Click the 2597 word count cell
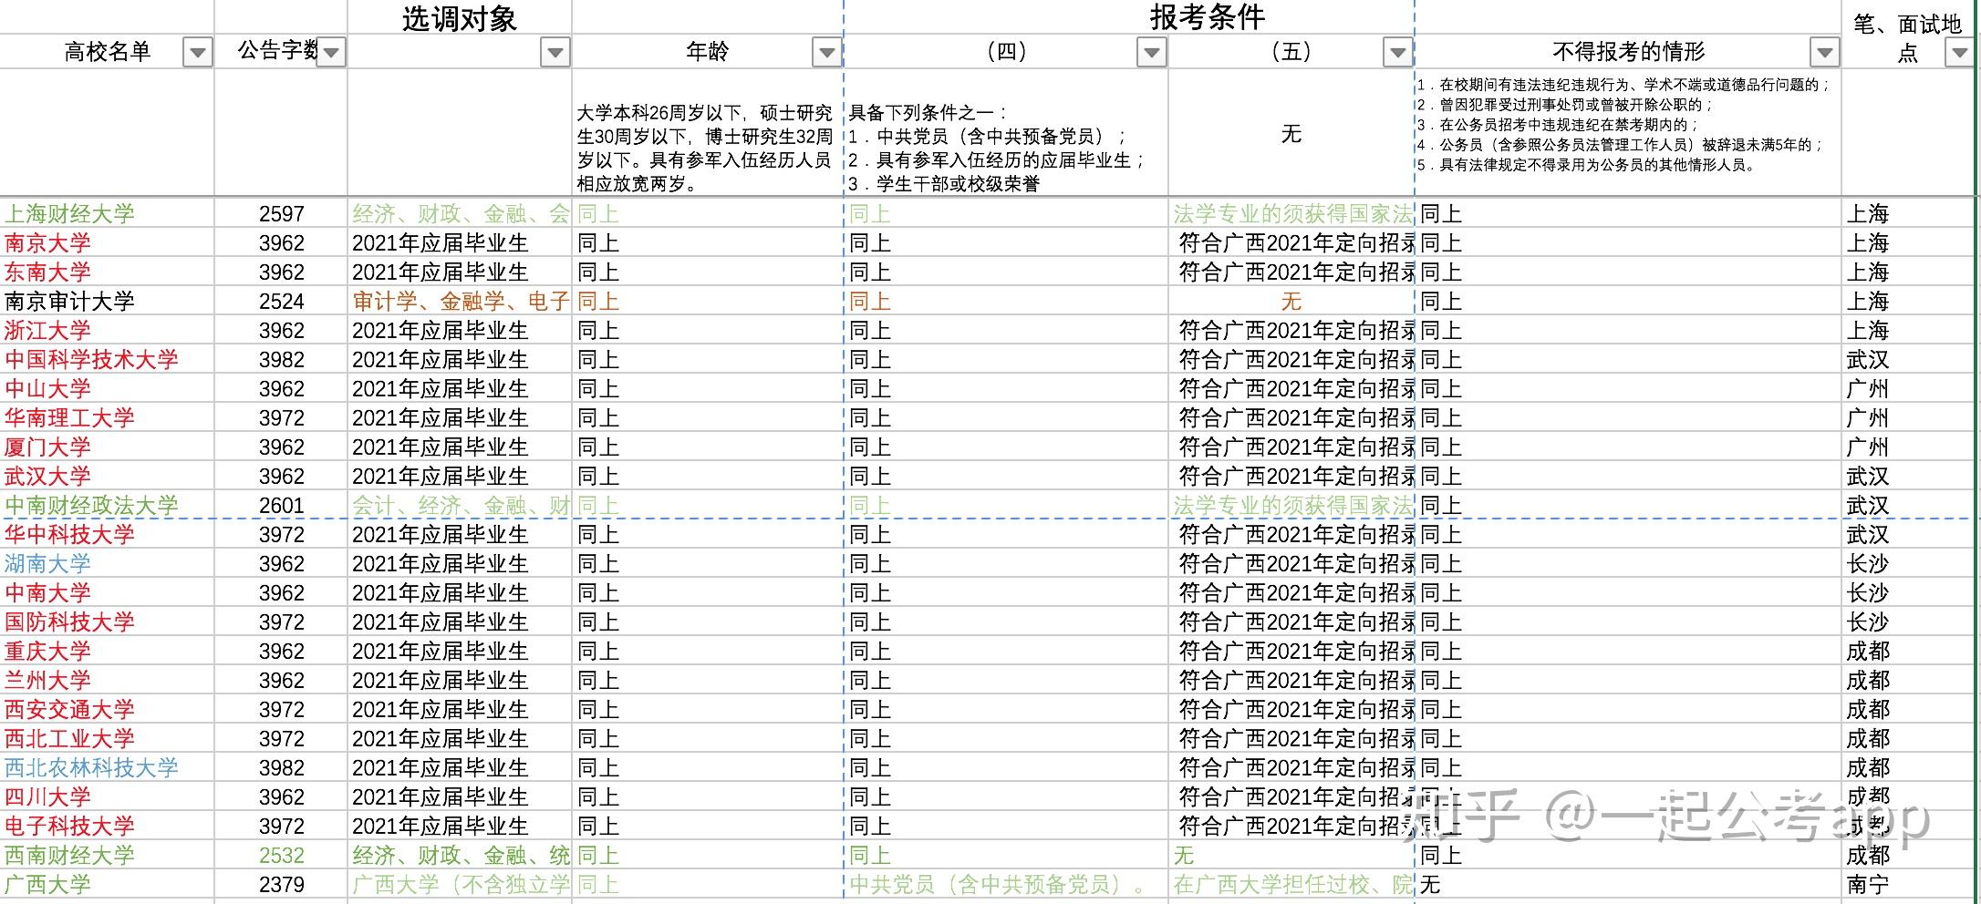1981x904 pixels. coord(281,214)
